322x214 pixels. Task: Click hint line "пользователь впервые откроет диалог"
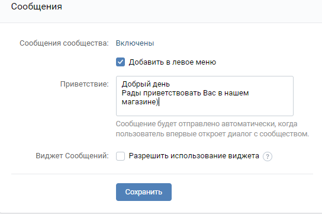pos(212,134)
